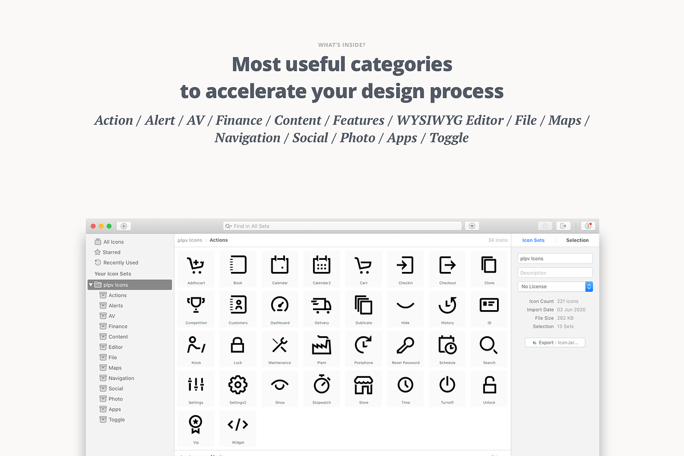Viewport: 684px width, 456px height.
Task: Select the Dashboard gauge icon
Action: pos(280,306)
